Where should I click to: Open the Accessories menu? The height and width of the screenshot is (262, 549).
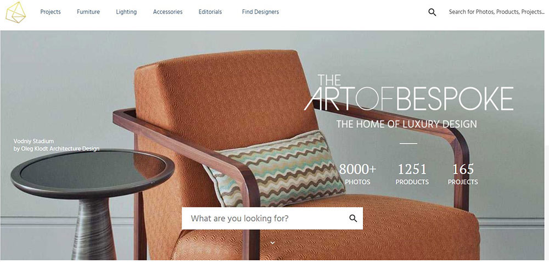click(167, 12)
